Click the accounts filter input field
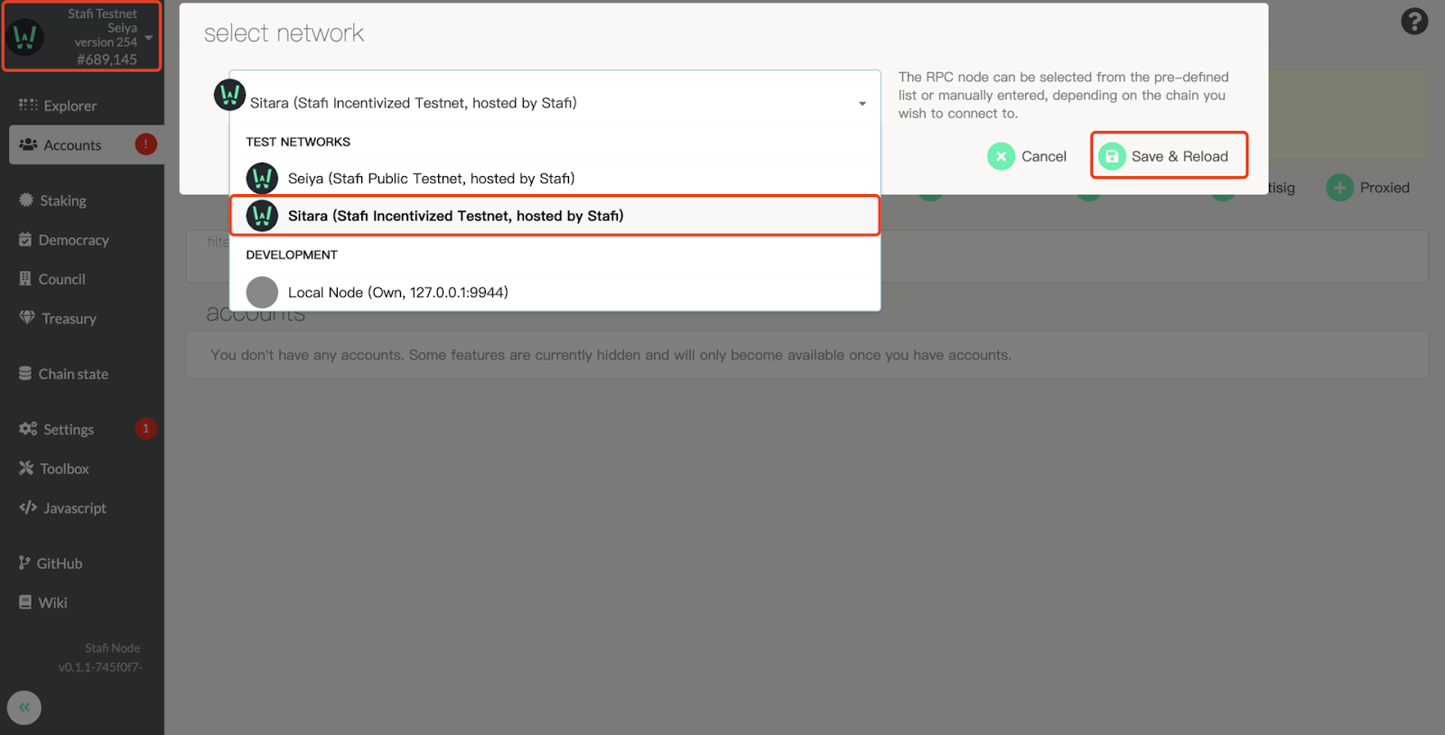Screen dimensions: 1445x735 click(806, 256)
